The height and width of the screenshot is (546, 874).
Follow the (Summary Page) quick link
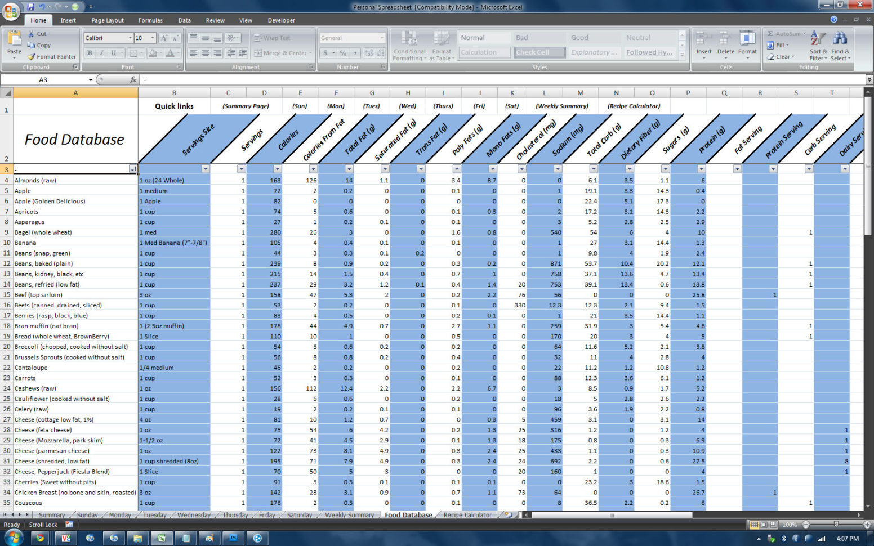(244, 106)
